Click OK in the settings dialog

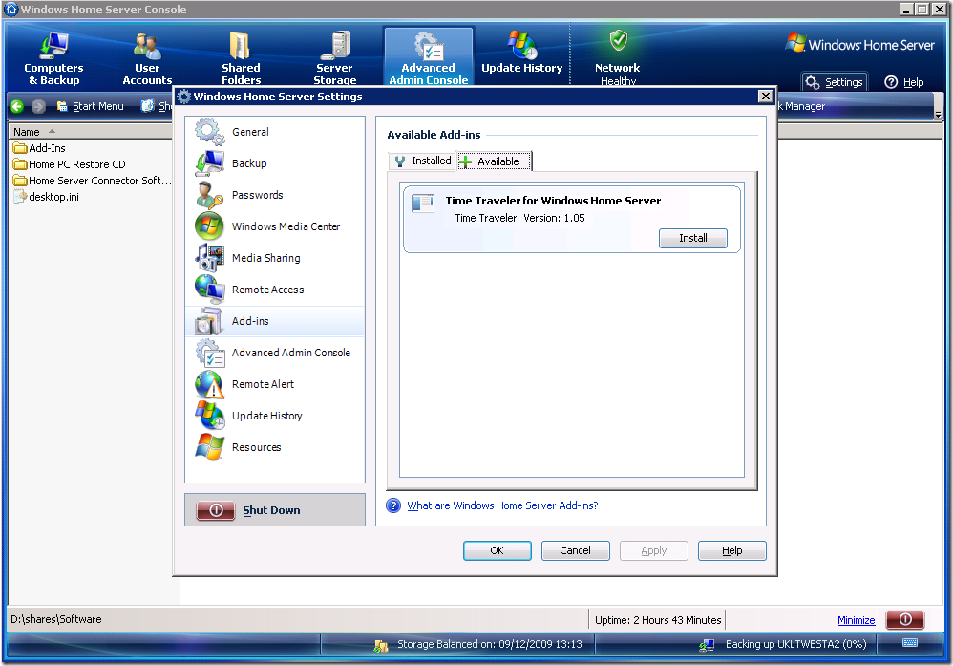pyautogui.click(x=498, y=550)
